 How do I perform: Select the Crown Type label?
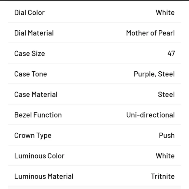pyautogui.click(x=33, y=136)
